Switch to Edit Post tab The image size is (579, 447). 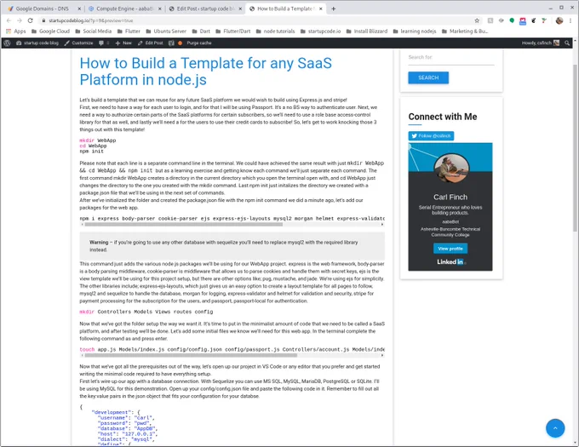pos(204,9)
